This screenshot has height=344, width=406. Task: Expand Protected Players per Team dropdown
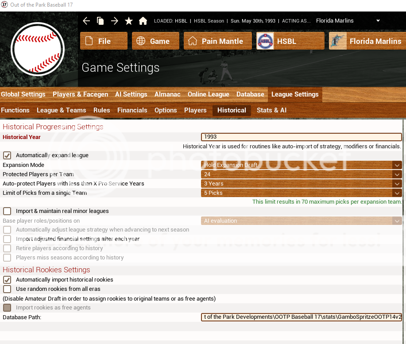(x=301, y=174)
